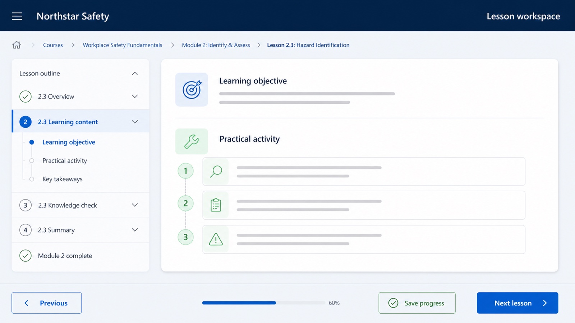Screen dimensions: 575x323
Task: Click the Learning objective heading
Action: pos(253,81)
